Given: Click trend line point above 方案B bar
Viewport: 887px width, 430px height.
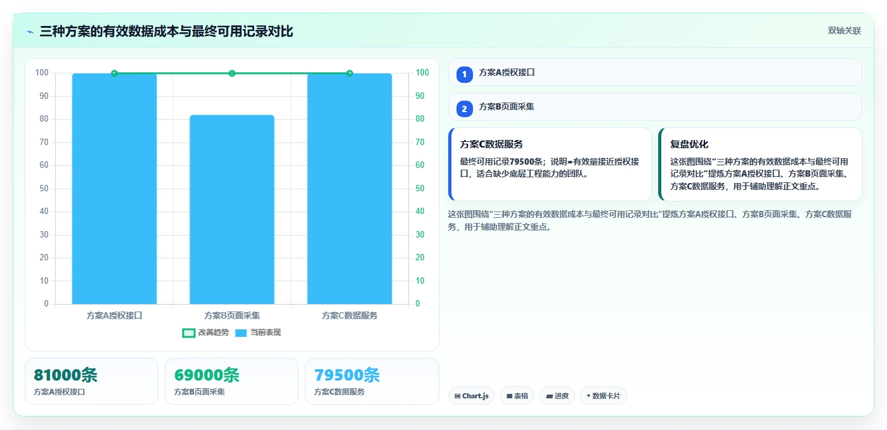Looking at the screenshot, I should [x=232, y=73].
